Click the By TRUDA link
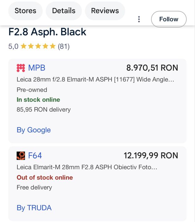The image size is (195, 222). tap(34, 208)
